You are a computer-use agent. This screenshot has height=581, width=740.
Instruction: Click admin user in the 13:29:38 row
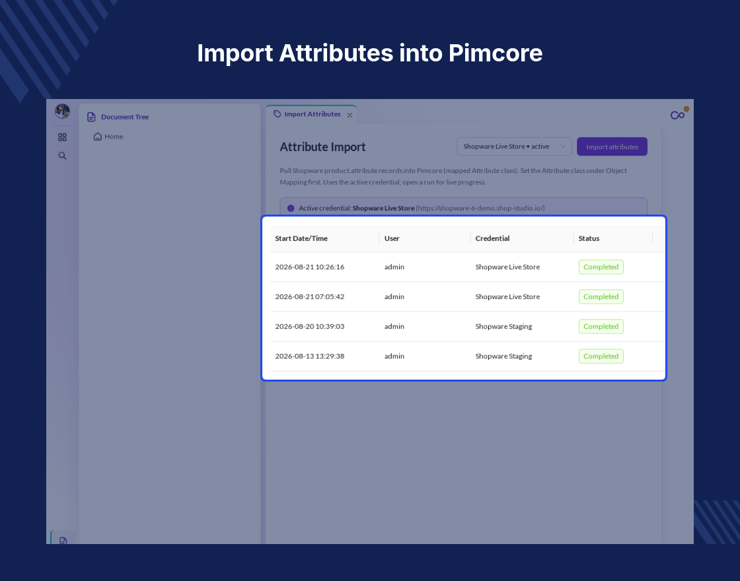tap(394, 356)
